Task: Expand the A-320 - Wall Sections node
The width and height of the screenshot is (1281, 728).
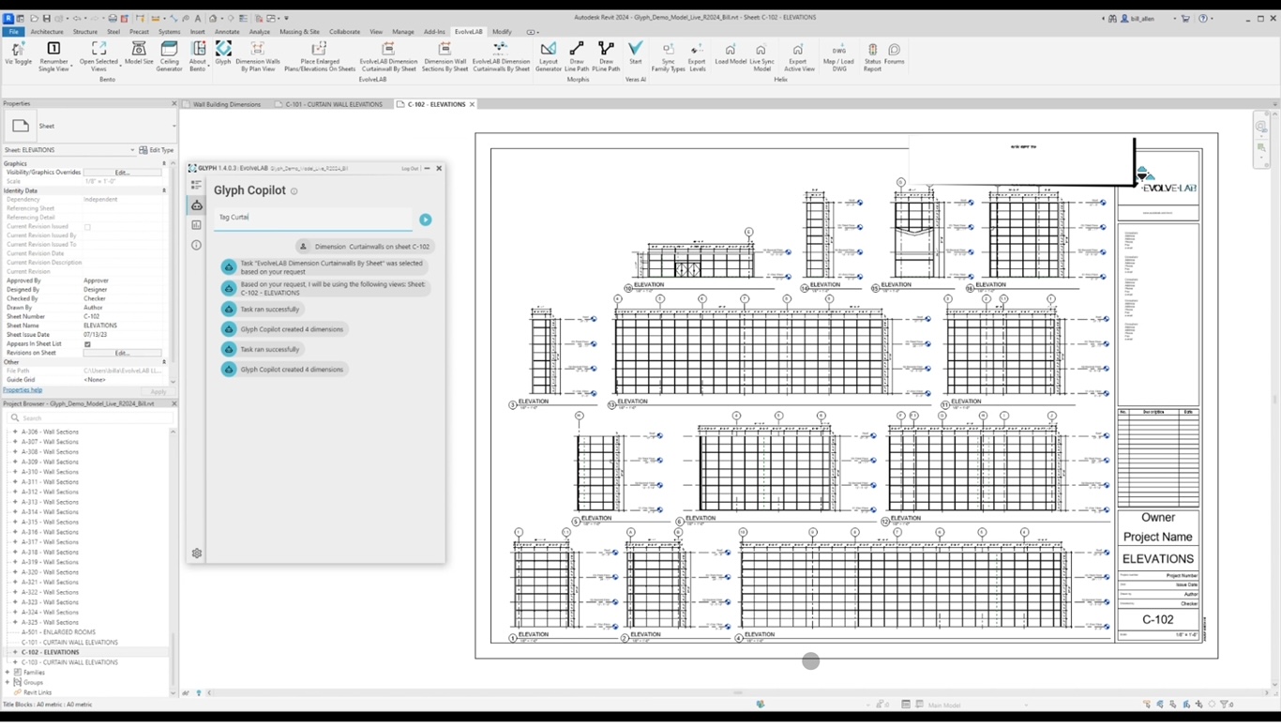Action: pos(15,572)
